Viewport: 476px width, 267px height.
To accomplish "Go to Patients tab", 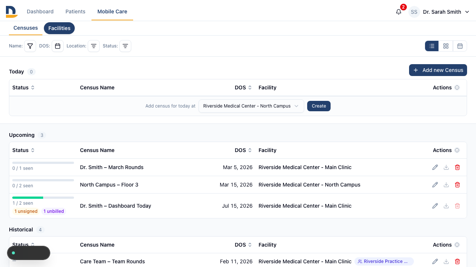I will (75, 11).
